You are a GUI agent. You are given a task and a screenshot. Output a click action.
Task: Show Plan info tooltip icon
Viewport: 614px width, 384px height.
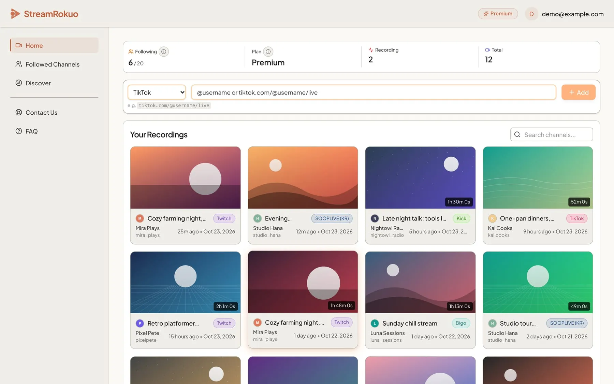point(268,52)
